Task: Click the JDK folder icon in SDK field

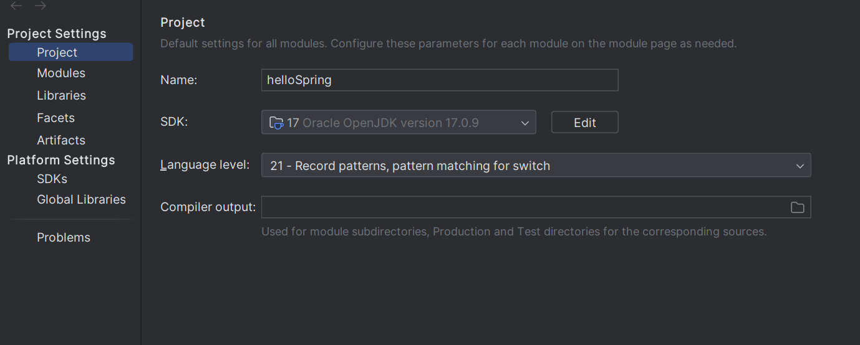Action: coord(276,123)
